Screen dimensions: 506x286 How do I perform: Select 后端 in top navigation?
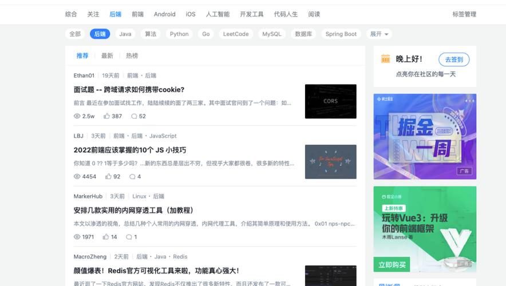(x=116, y=14)
